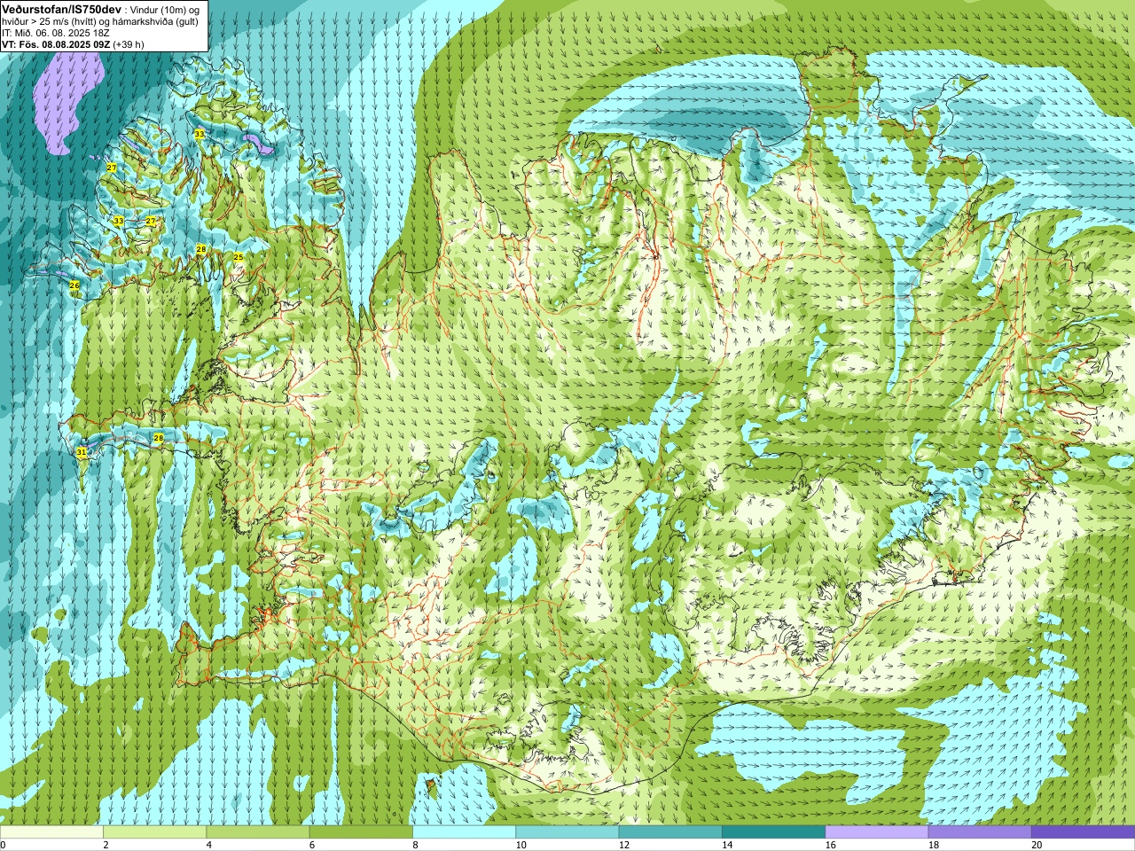Click the scale tick label 8
Viewport: 1135px width, 851px height.
pos(415,845)
